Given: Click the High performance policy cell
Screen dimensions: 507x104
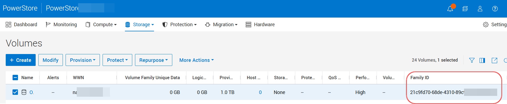Looking at the screenshot, I should pyautogui.click(x=360, y=92).
